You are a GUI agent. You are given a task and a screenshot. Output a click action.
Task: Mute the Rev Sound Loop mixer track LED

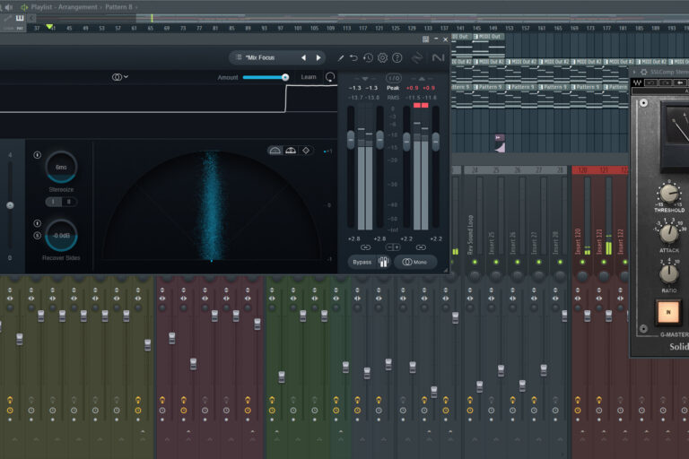[x=475, y=263]
